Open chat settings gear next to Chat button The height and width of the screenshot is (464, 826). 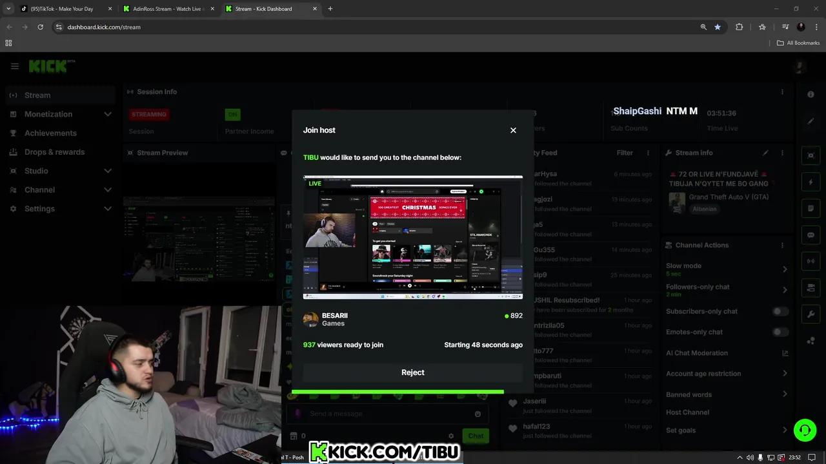(451, 436)
